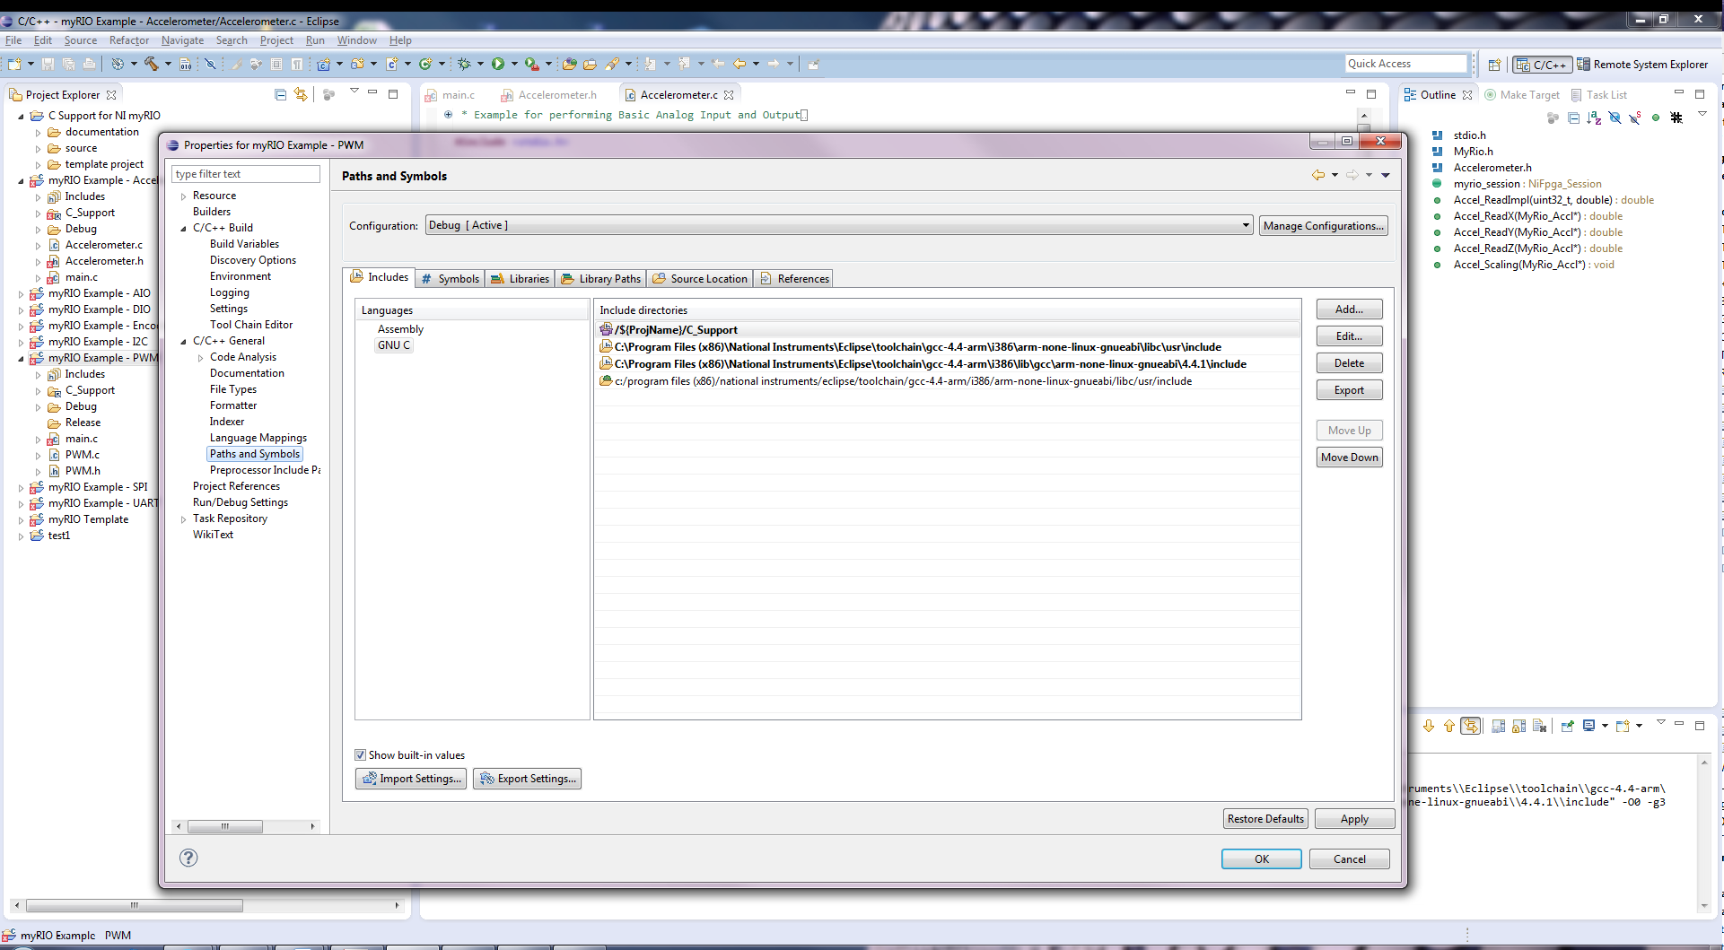The width and height of the screenshot is (1724, 950).
Task: Click the Debug bug icon in toolbar
Action: 464,64
